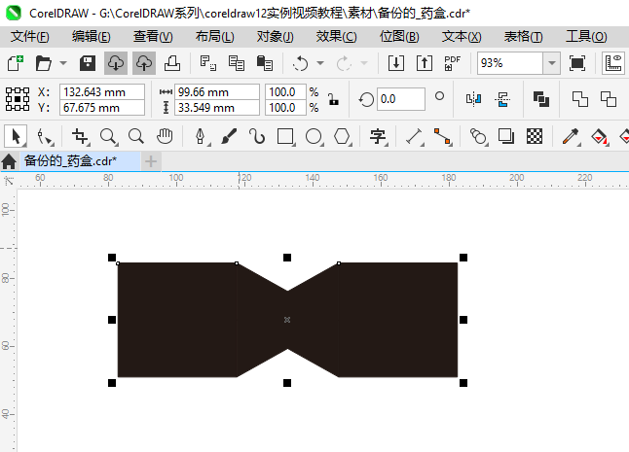This screenshot has height=452, width=629.
Task: Toggle the Show rulers icon
Action: tap(613, 63)
